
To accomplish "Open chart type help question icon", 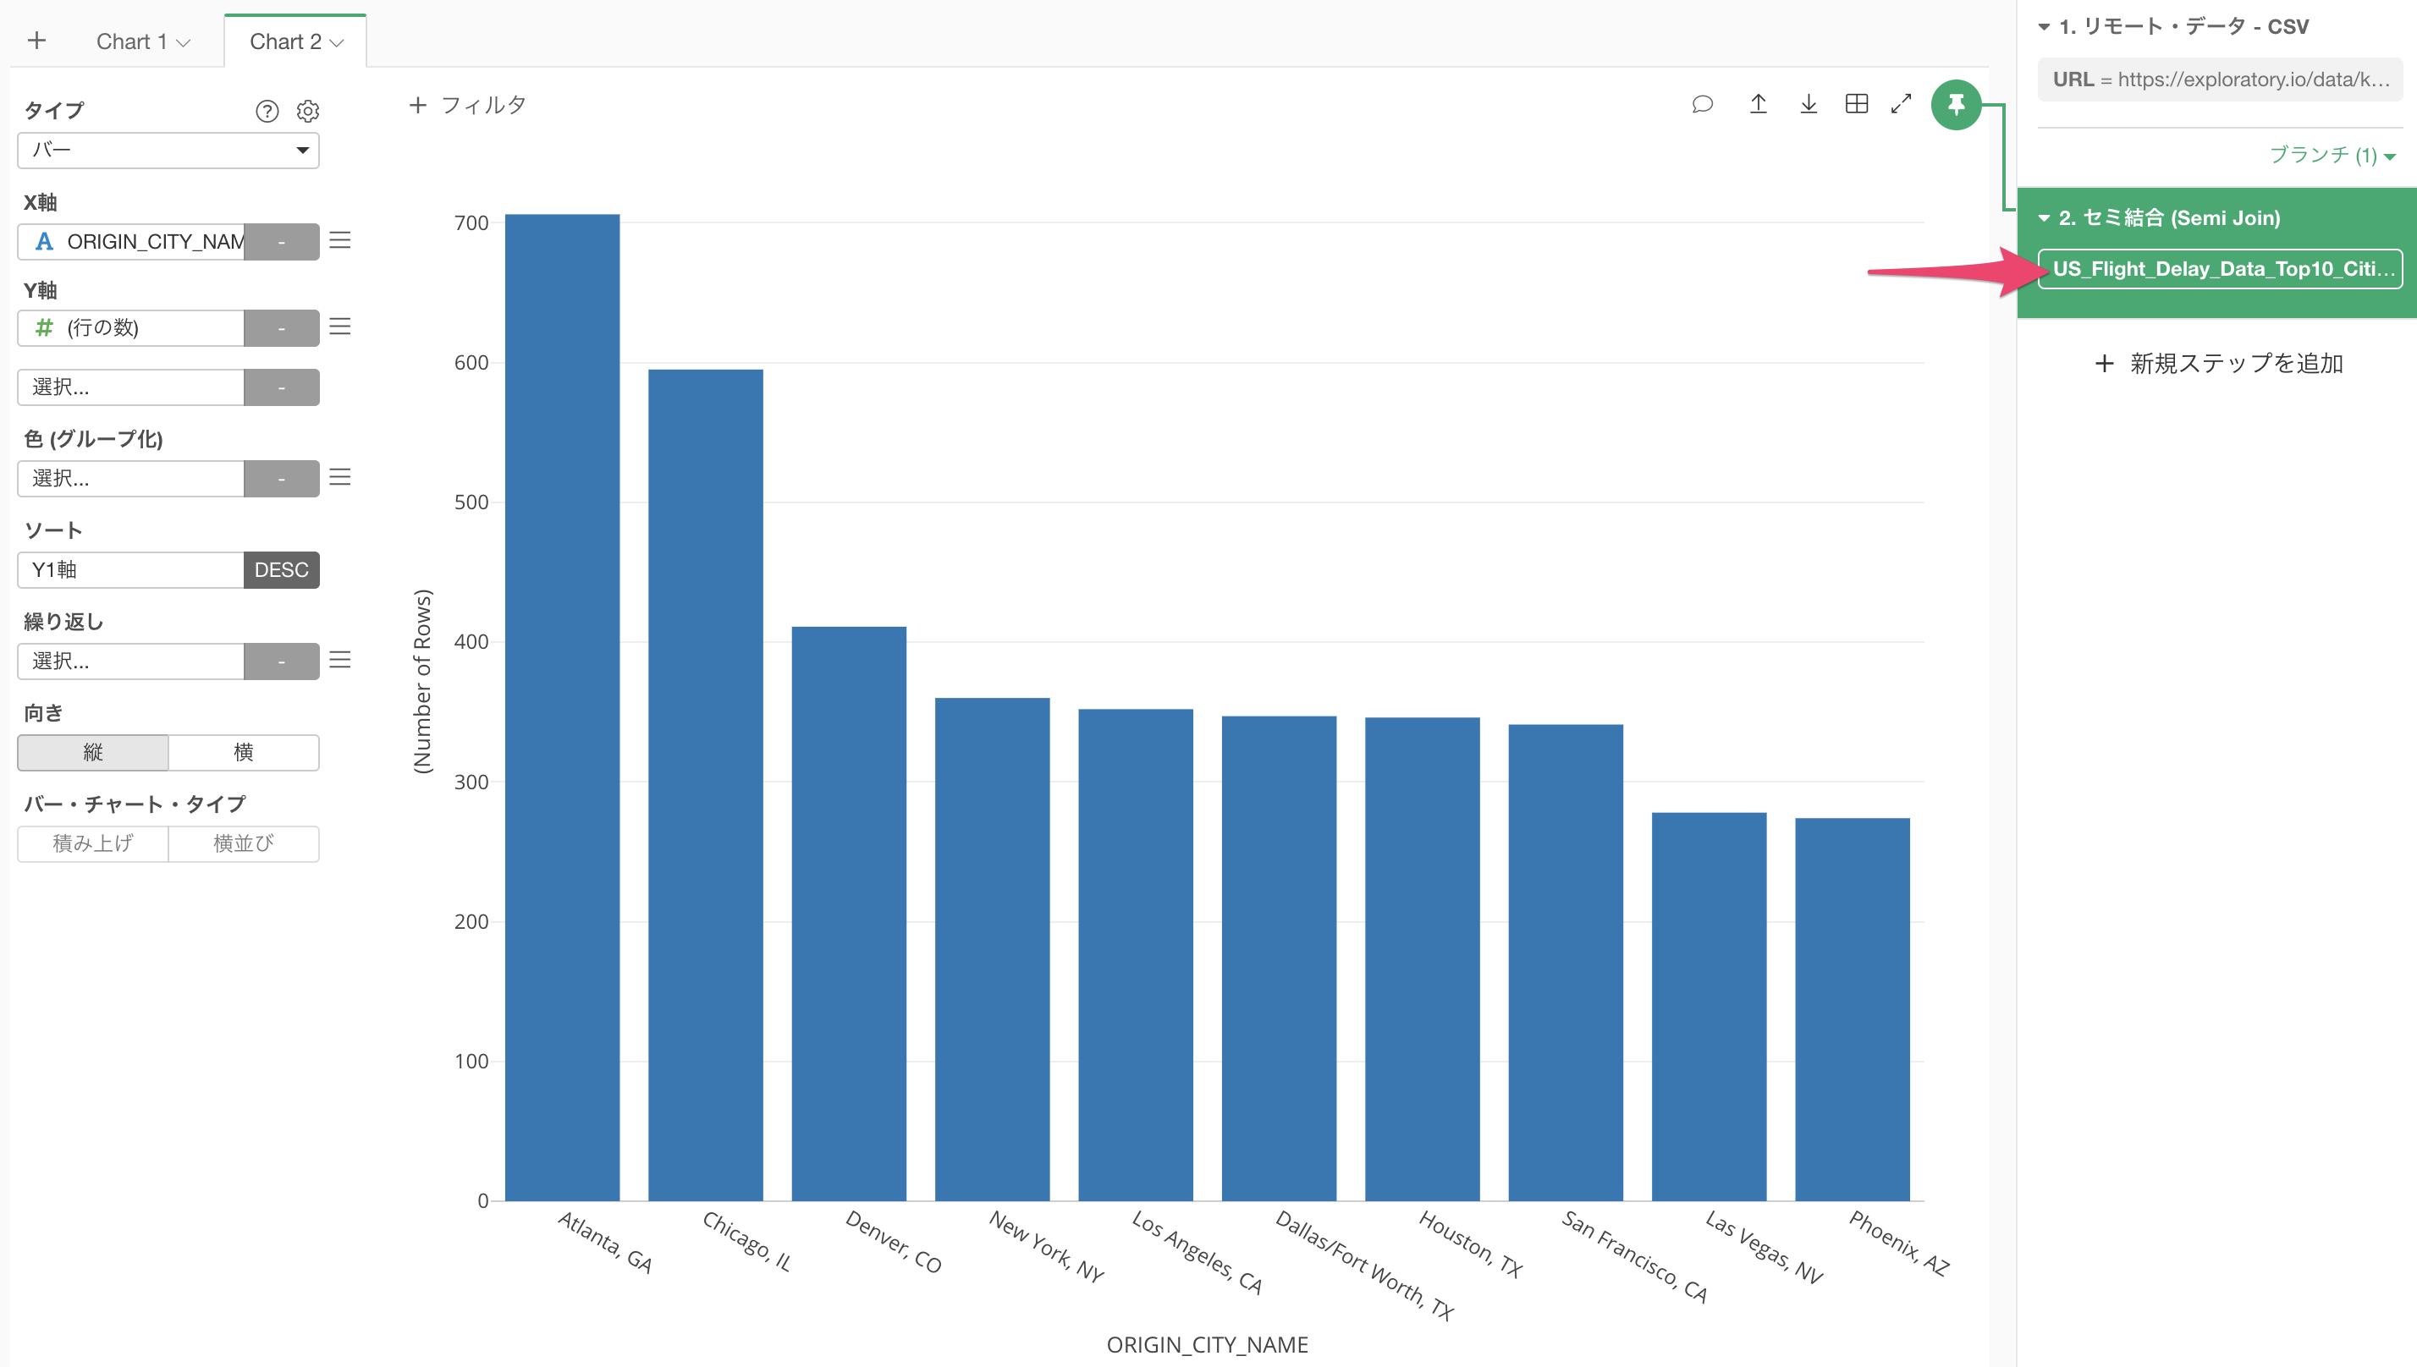I will click(267, 112).
